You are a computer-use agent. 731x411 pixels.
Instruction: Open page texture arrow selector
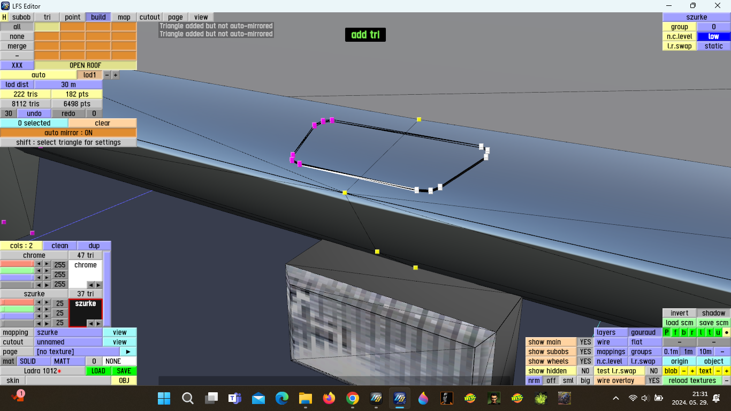click(128, 352)
